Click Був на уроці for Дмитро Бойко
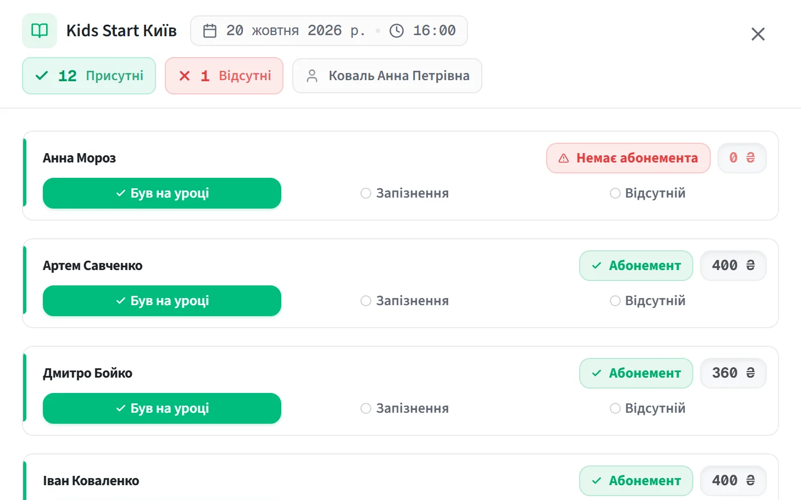The width and height of the screenshot is (801, 500). tap(162, 408)
